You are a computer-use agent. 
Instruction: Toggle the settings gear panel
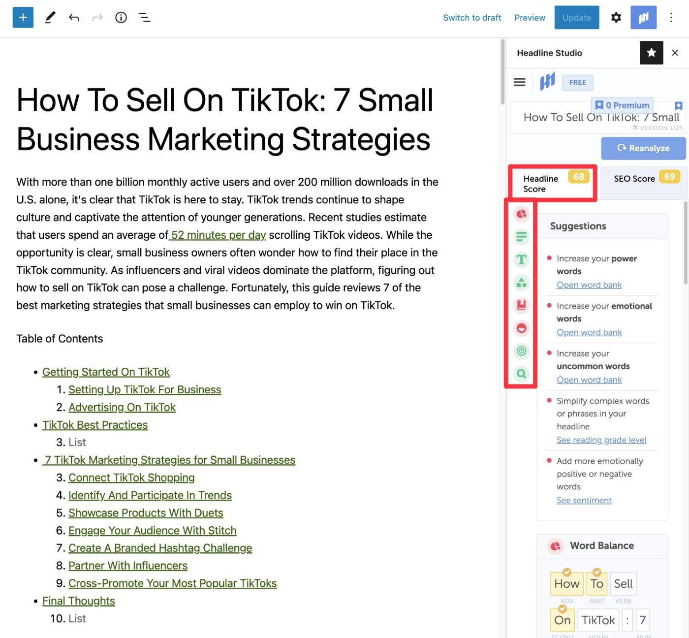(x=616, y=18)
